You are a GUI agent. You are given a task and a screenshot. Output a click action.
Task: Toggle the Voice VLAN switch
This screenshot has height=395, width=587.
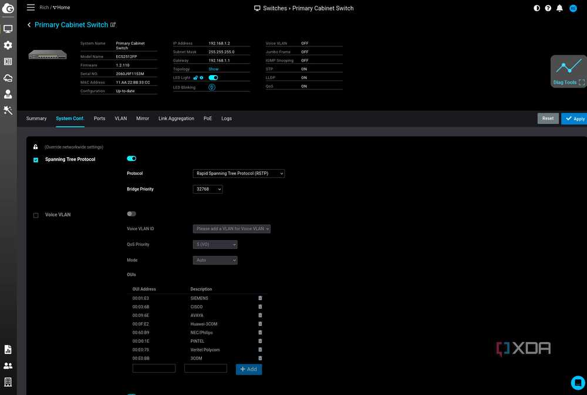pos(131,214)
